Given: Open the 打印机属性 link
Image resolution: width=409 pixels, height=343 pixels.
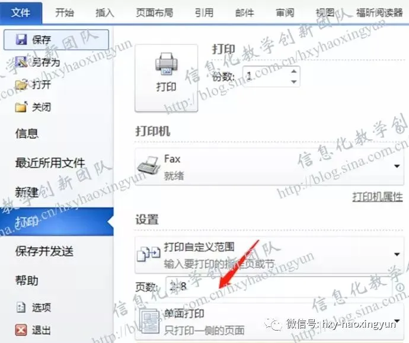Looking at the screenshot, I should click(x=378, y=197).
